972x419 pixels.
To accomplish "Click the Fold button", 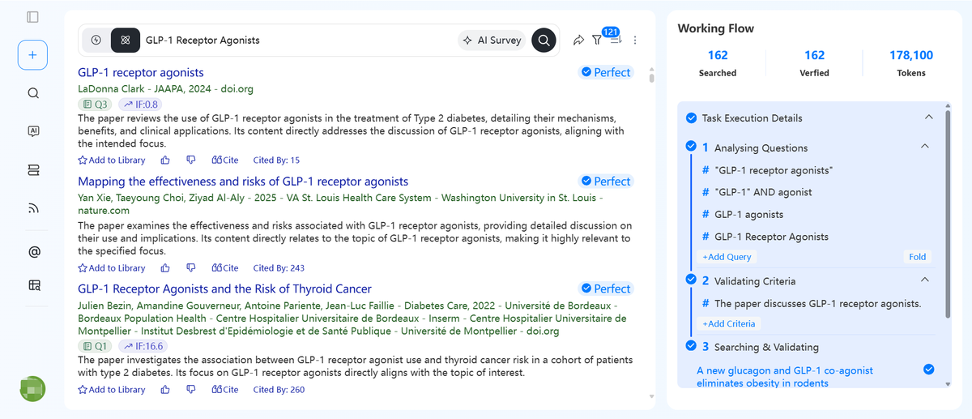I will (917, 257).
